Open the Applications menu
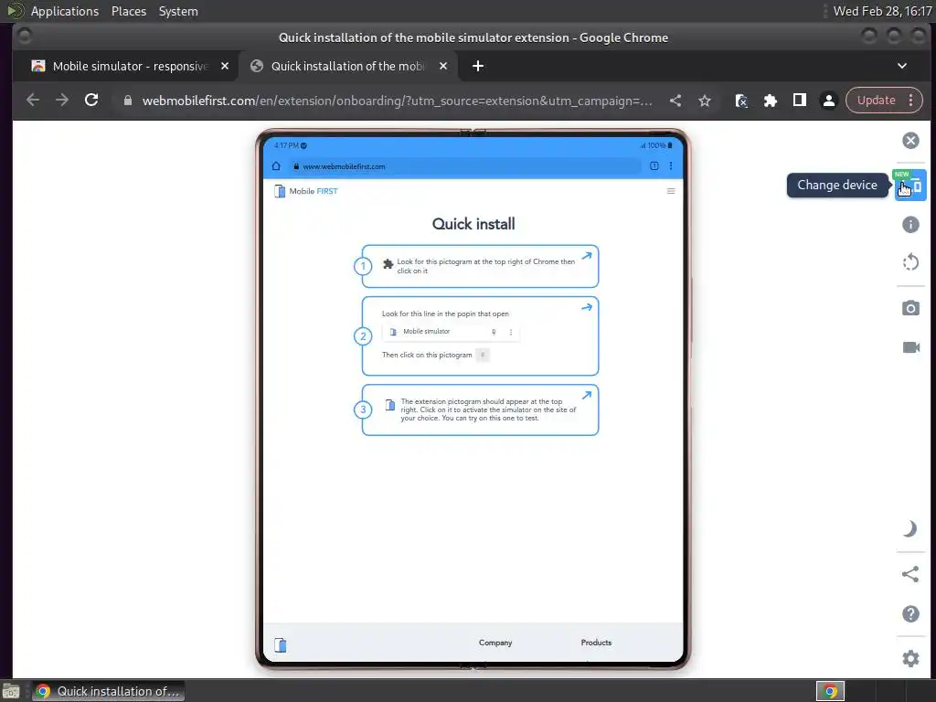936x702 pixels. 65,11
